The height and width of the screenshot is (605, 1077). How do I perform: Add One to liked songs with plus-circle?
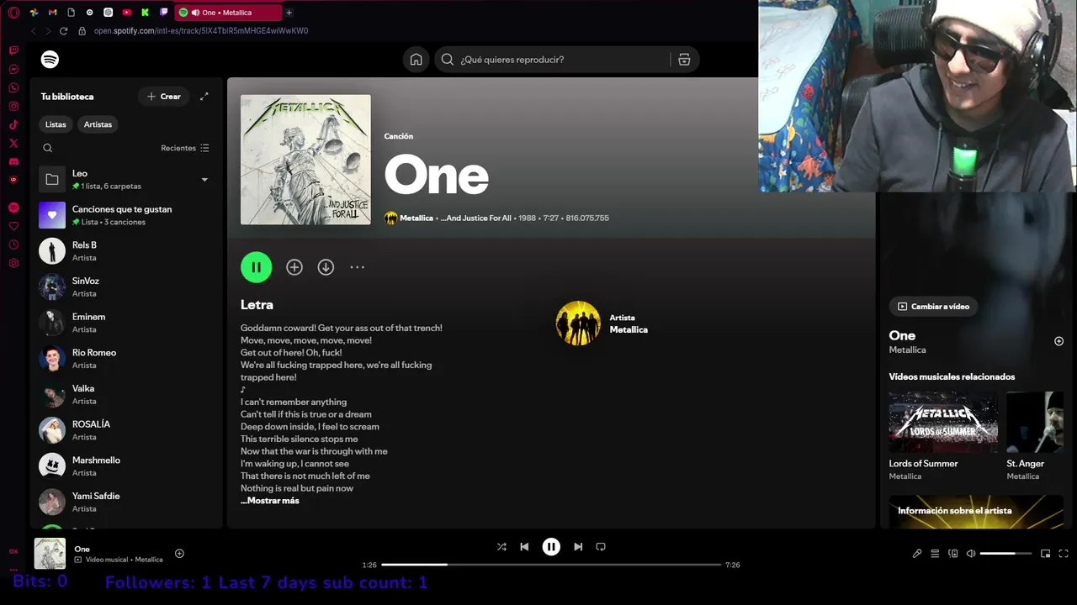pyautogui.click(x=294, y=267)
